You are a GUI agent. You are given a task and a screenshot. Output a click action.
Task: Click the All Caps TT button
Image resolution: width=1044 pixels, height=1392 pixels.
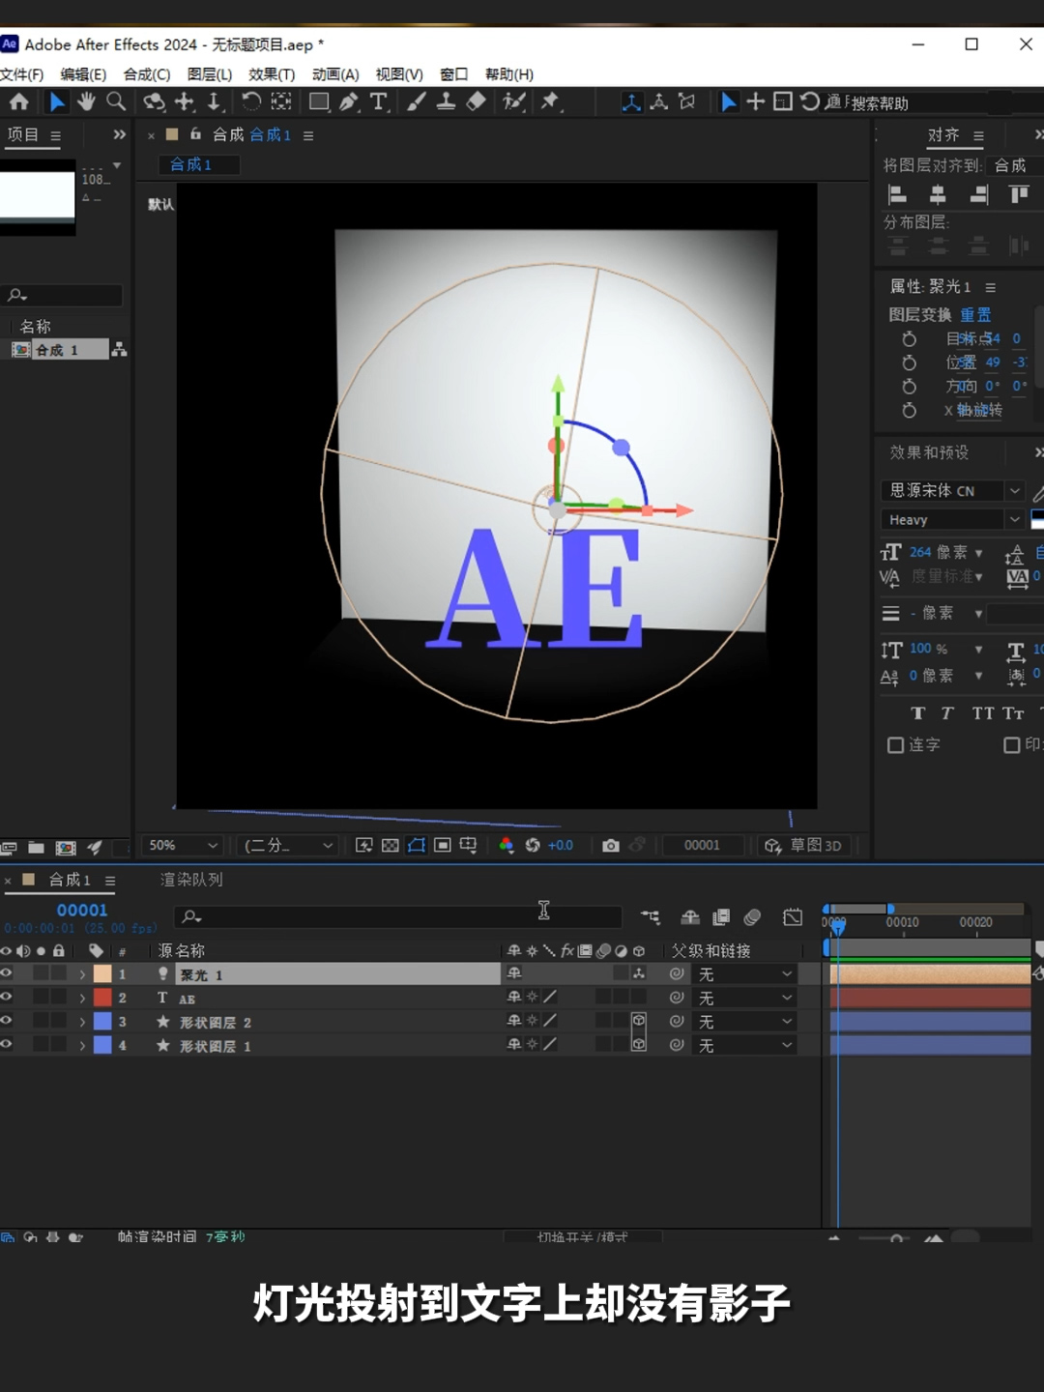tap(983, 713)
